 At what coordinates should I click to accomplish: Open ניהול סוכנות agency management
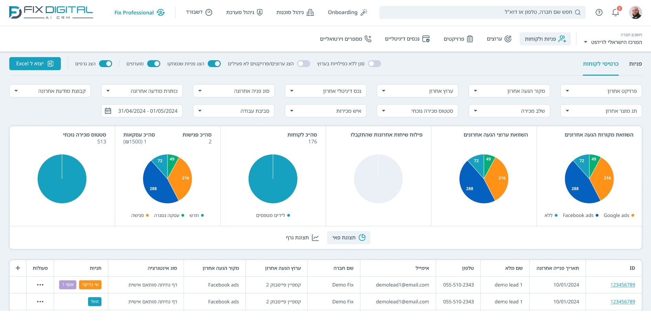(x=295, y=12)
